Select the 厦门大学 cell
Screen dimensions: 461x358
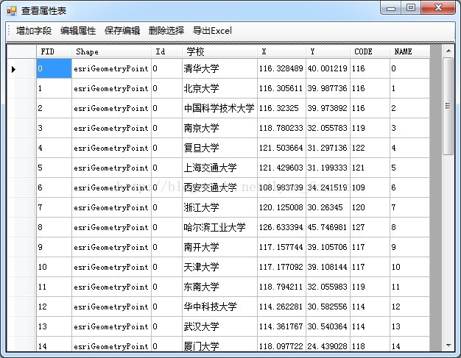[219, 344]
